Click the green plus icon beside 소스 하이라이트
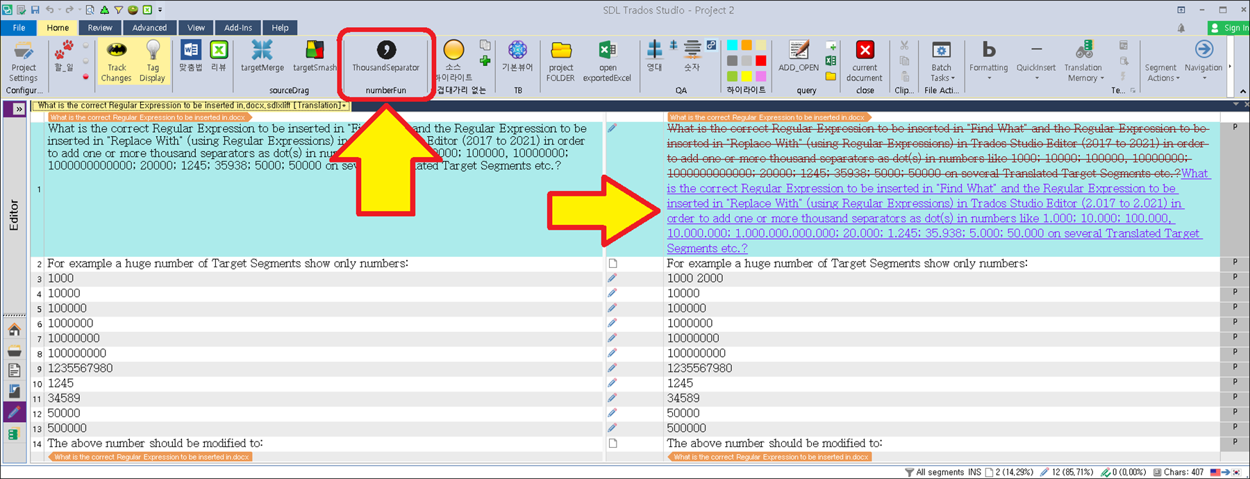1250x479 pixels. (x=485, y=61)
